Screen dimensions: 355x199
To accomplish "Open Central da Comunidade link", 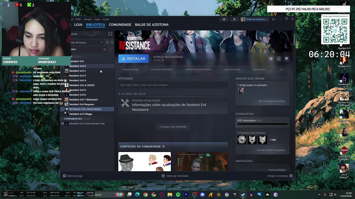I will pyautogui.click(x=198, y=69).
